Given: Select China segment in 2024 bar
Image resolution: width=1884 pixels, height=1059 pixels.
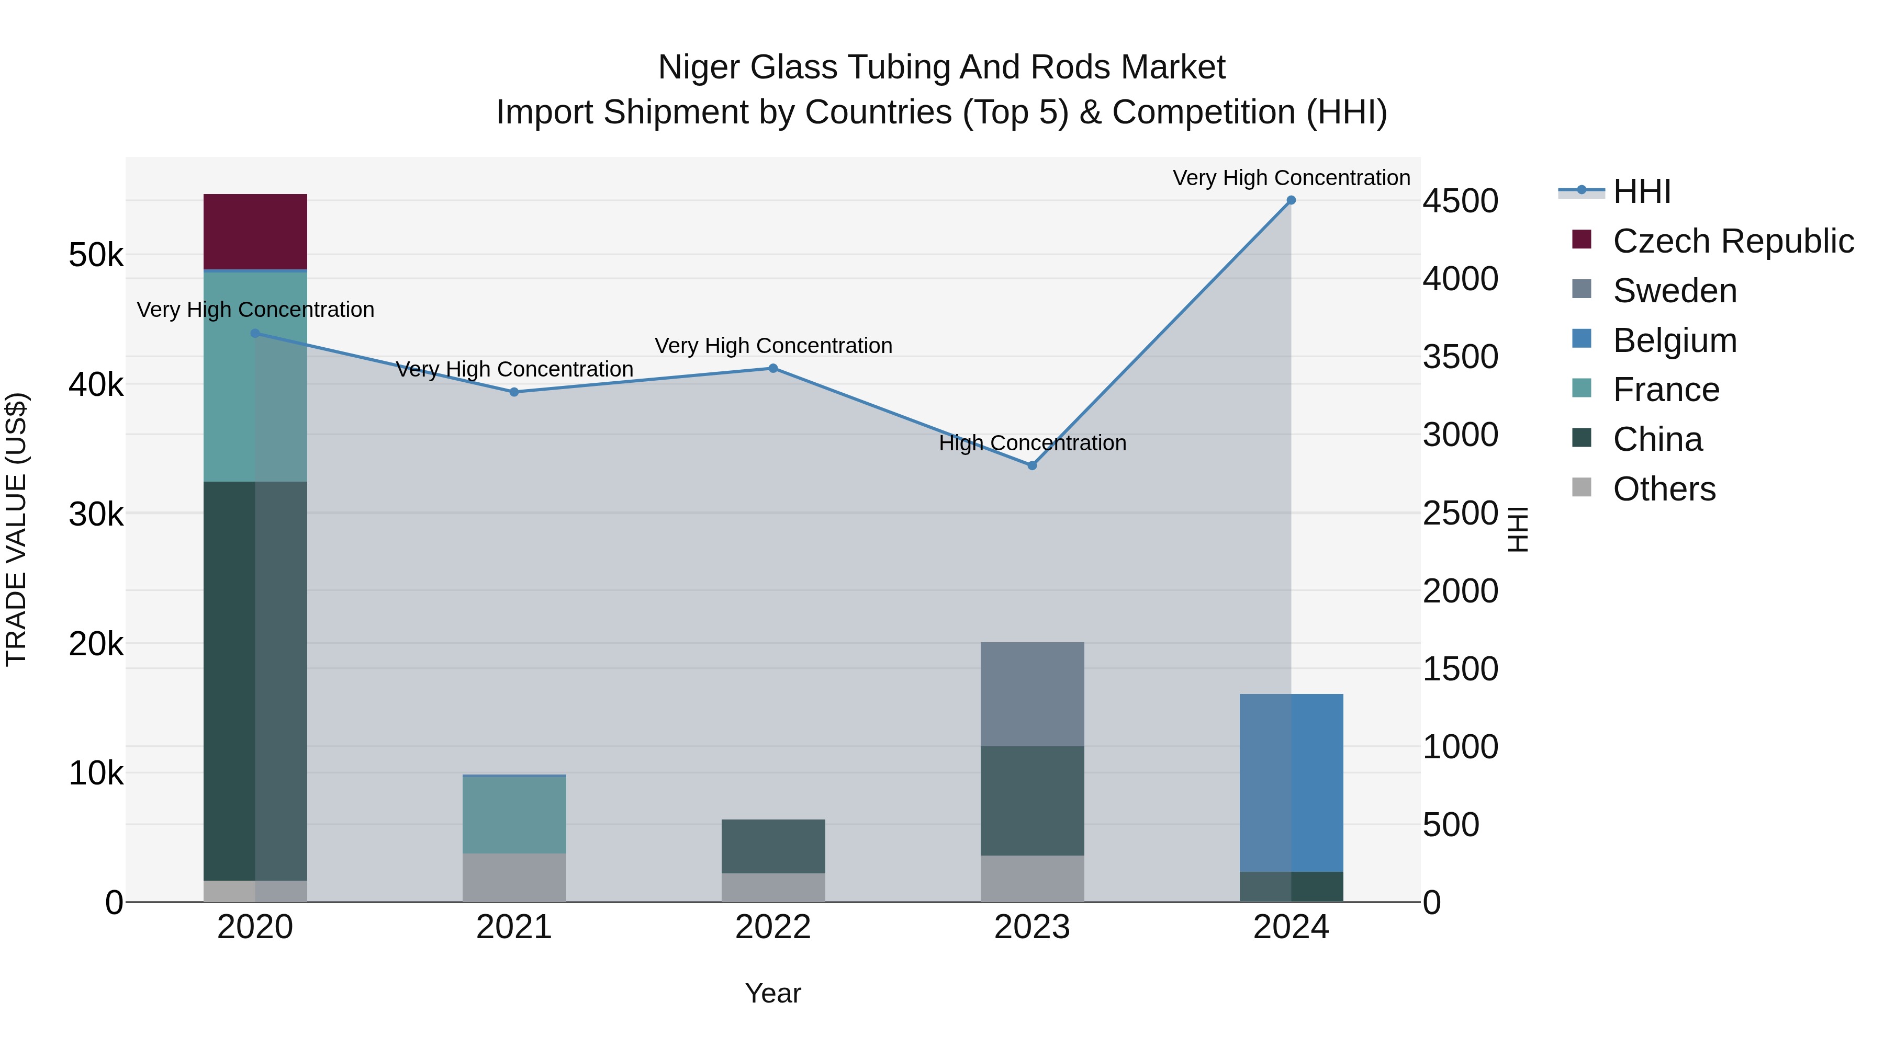Looking at the screenshot, I should click(1291, 886).
